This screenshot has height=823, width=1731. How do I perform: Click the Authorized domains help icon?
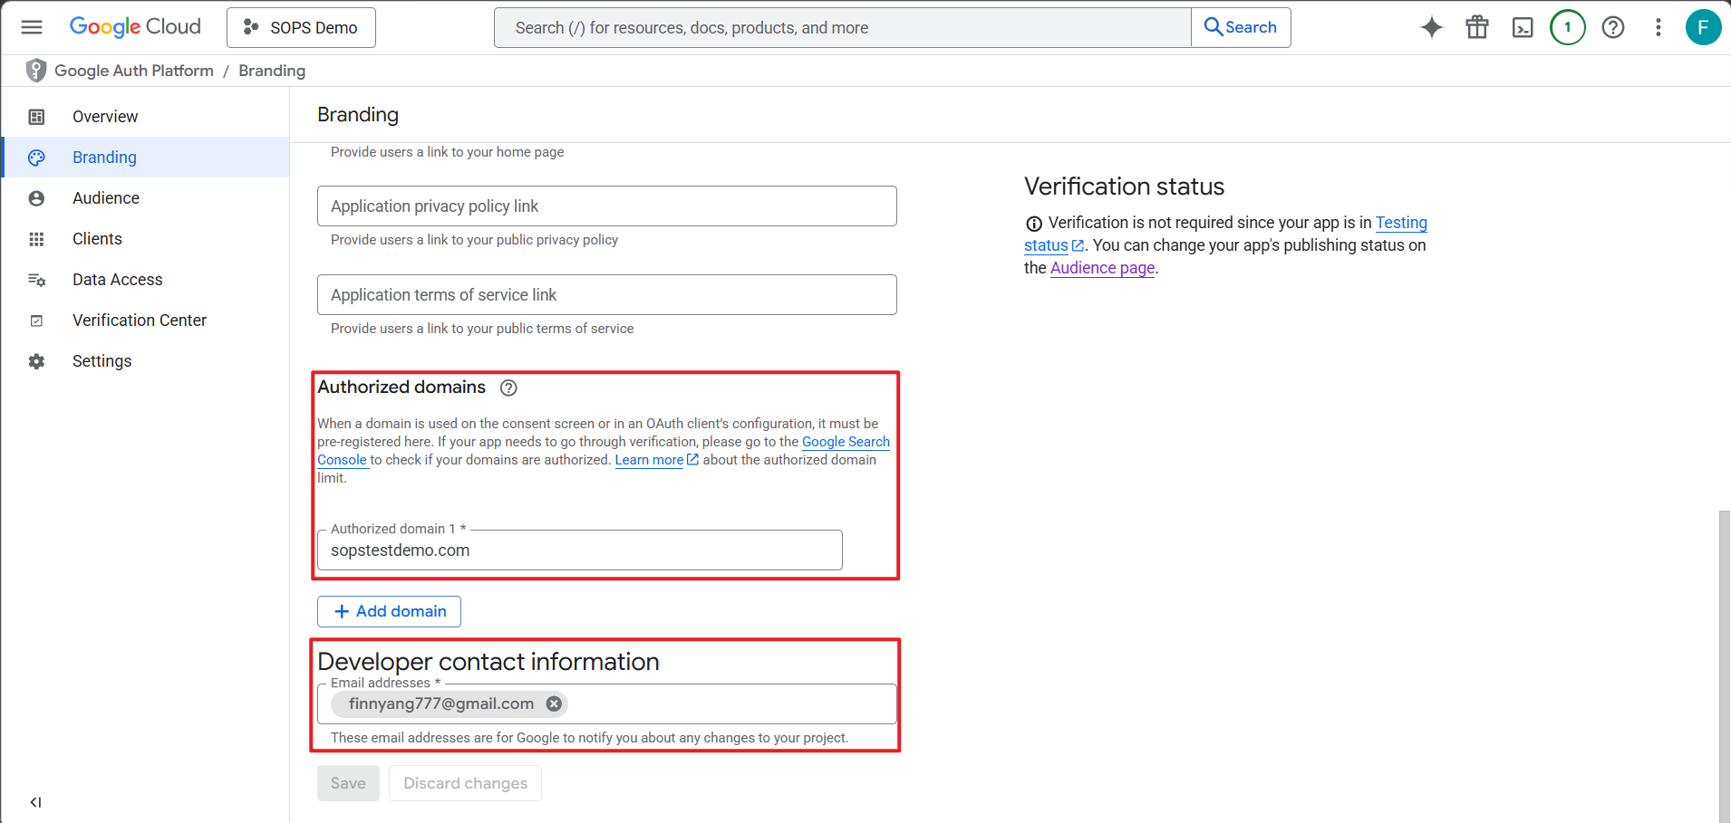(508, 388)
